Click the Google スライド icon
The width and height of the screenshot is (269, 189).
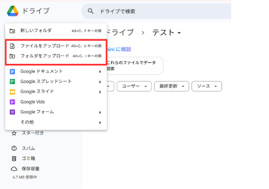(x=12, y=92)
